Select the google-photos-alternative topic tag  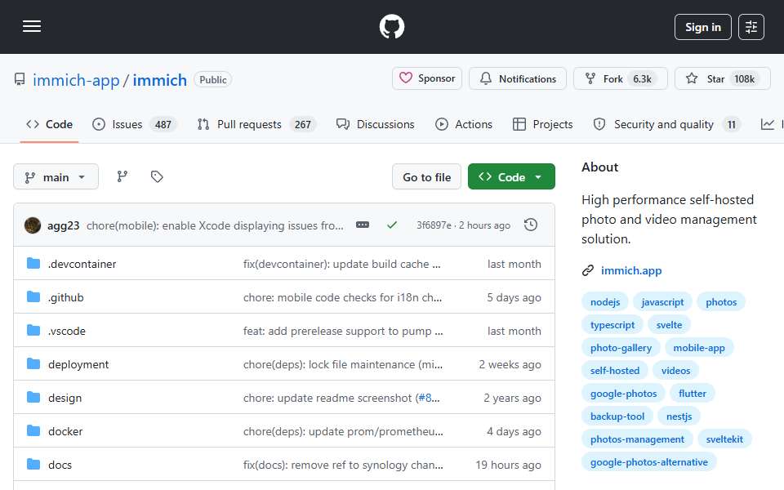coord(648,463)
